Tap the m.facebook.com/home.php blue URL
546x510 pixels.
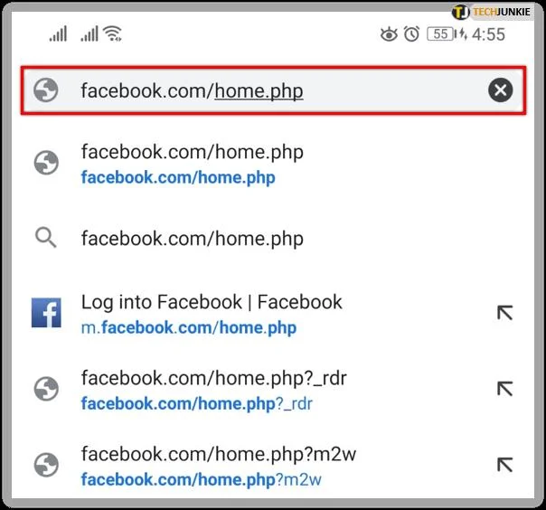coord(189,328)
